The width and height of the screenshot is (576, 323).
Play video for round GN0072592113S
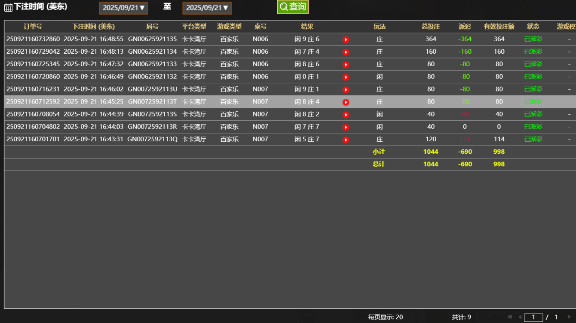pyautogui.click(x=346, y=115)
